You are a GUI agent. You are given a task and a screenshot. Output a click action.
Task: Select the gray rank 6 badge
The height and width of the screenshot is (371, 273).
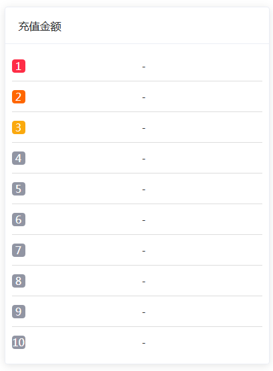(19, 220)
